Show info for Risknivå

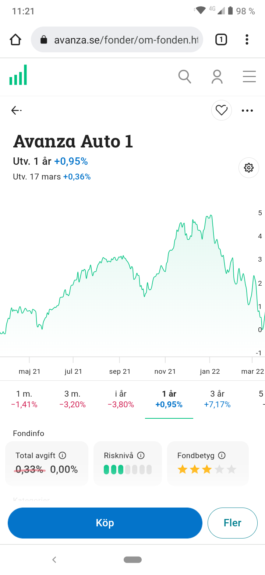141,456
